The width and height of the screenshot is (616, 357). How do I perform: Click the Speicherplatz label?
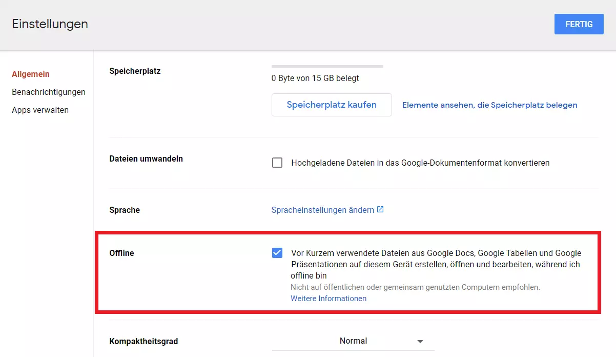tap(135, 71)
